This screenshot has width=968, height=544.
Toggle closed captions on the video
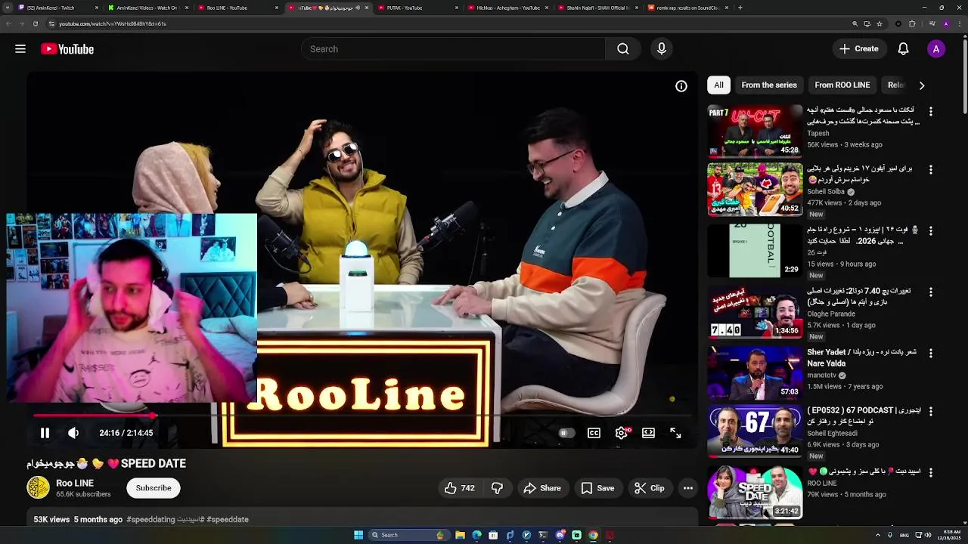coord(594,433)
